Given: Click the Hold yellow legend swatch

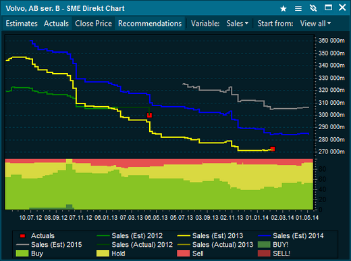Looking at the screenshot, I should (x=103, y=254).
